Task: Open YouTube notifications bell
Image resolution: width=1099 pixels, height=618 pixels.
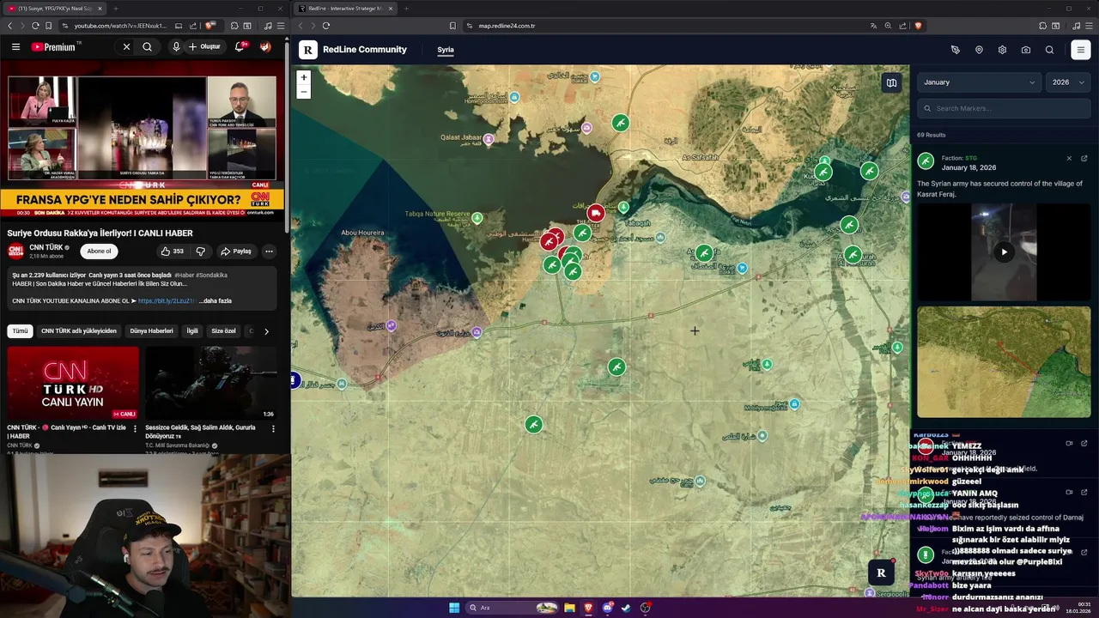Action: click(240, 47)
